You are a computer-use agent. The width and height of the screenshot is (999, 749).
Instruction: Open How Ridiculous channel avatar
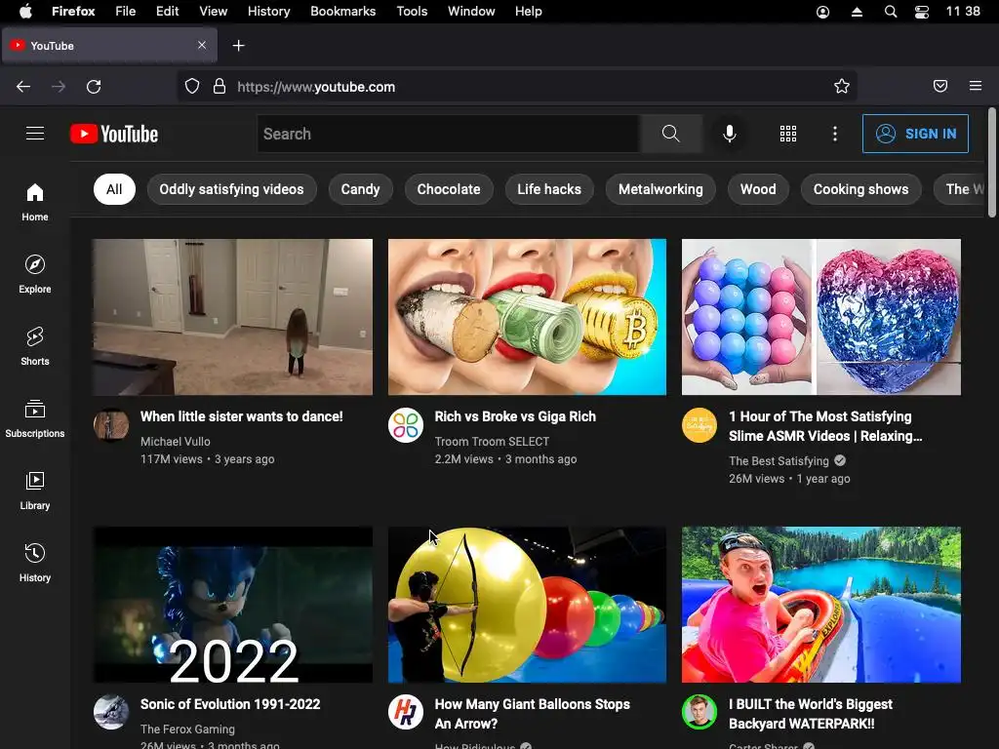click(406, 712)
